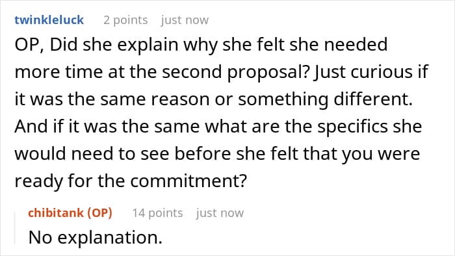Image resolution: width=455 pixels, height=256 pixels.
Task: Click the word 'proposal?' in the comment
Action: click(x=269, y=72)
